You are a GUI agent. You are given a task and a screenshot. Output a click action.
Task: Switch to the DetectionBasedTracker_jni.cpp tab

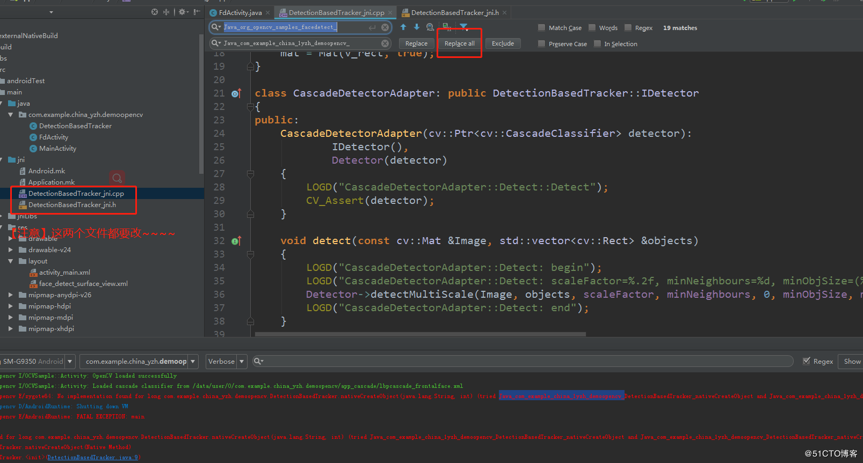click(336, 12)
